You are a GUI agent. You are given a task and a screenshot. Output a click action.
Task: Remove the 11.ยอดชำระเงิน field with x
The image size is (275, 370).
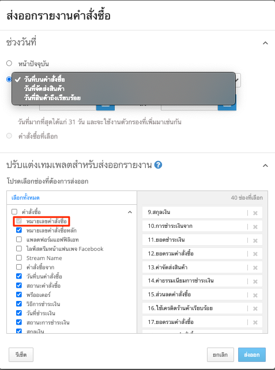click(255, 241)
